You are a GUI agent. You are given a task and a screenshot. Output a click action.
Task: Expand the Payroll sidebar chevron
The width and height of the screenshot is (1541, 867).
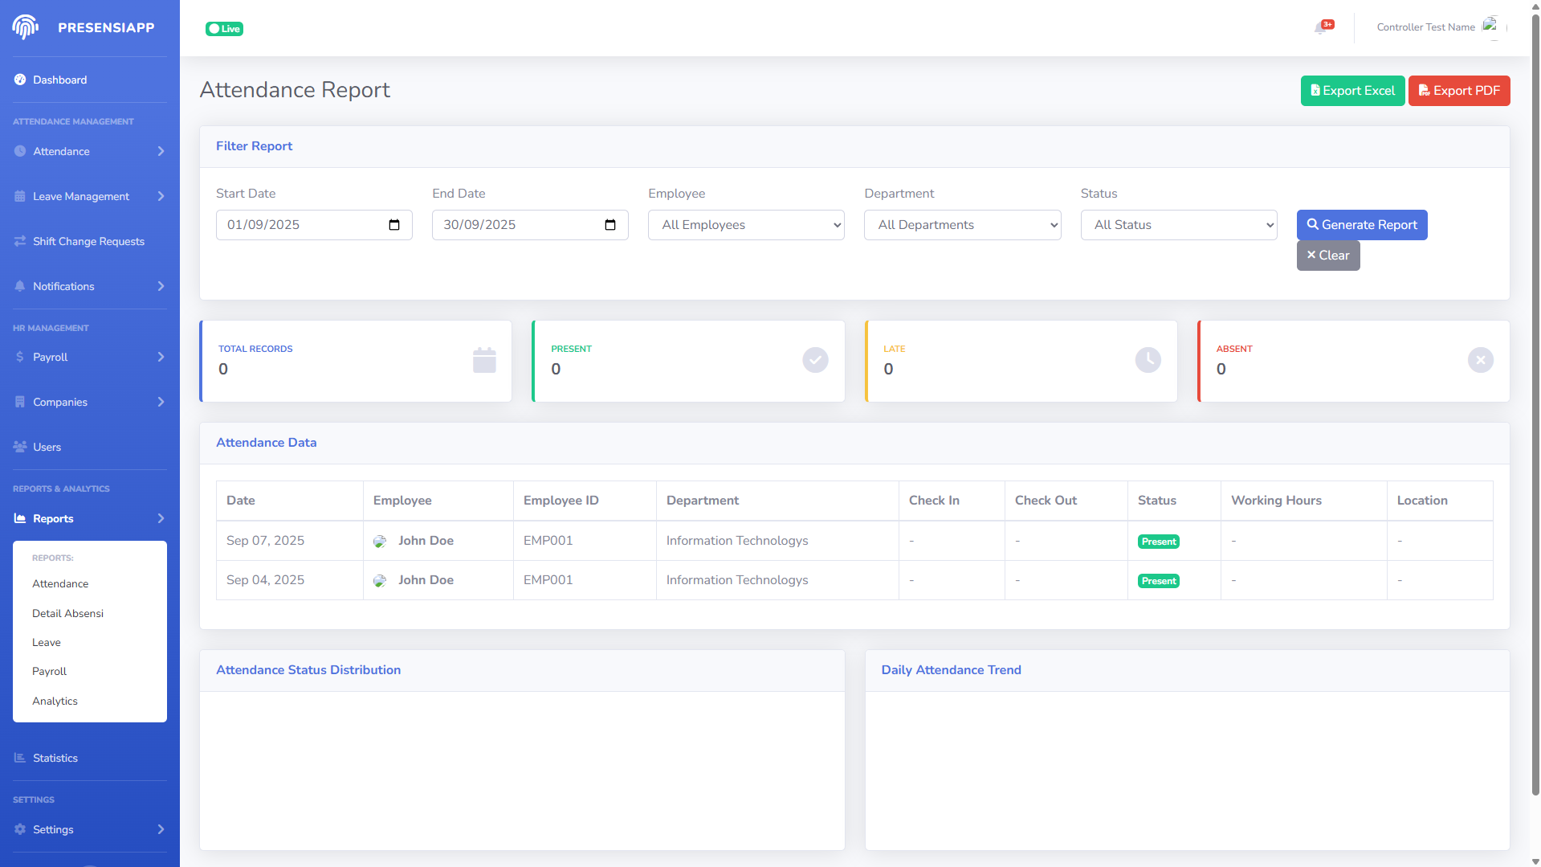pyautogui.click(x=161, y=357)
